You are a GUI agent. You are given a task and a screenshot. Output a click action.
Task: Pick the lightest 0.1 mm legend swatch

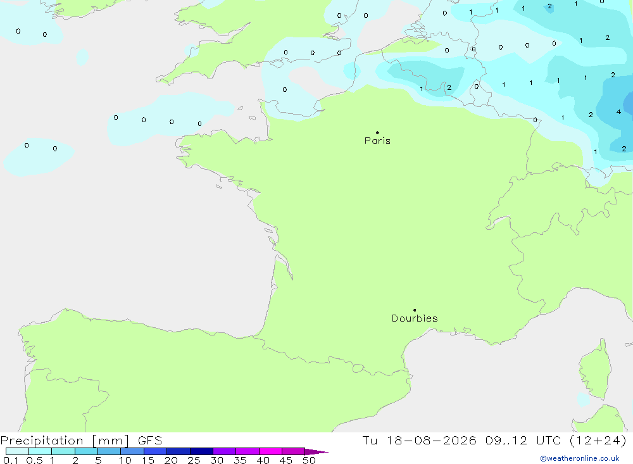click(17, 451)
